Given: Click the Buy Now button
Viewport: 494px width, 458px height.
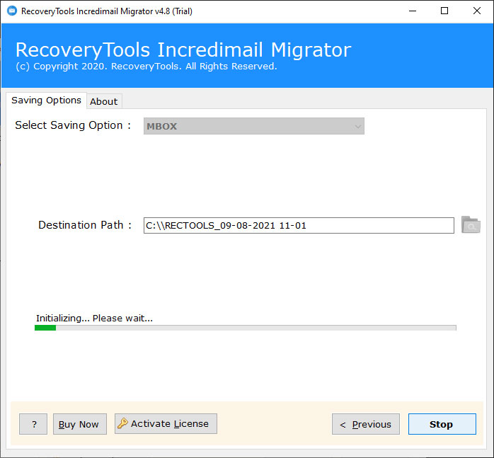Looking at the screenshot, I should [80, 424].
